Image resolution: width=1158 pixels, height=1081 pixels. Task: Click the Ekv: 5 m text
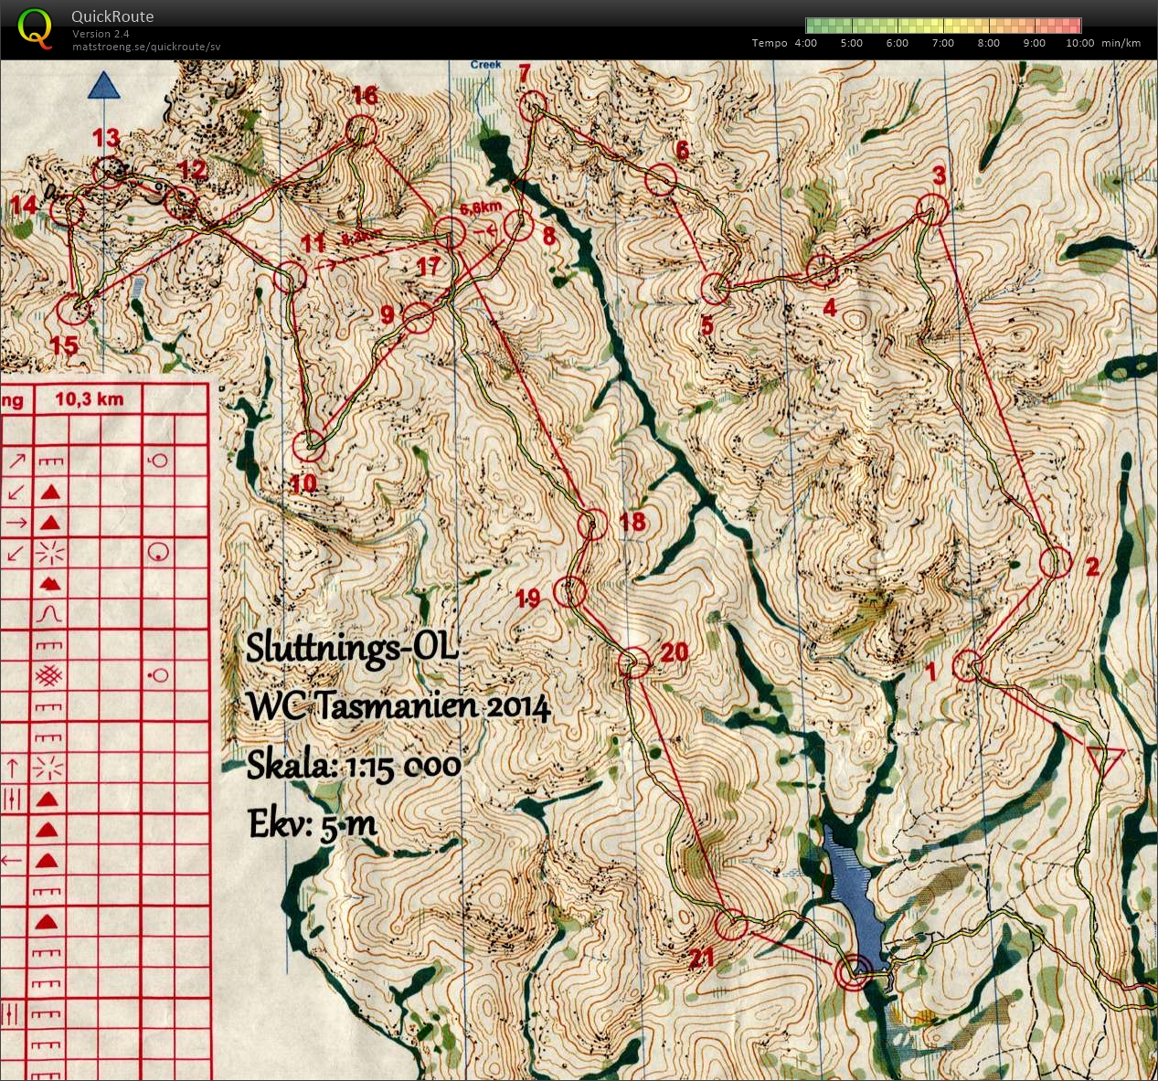click(312, 823)
